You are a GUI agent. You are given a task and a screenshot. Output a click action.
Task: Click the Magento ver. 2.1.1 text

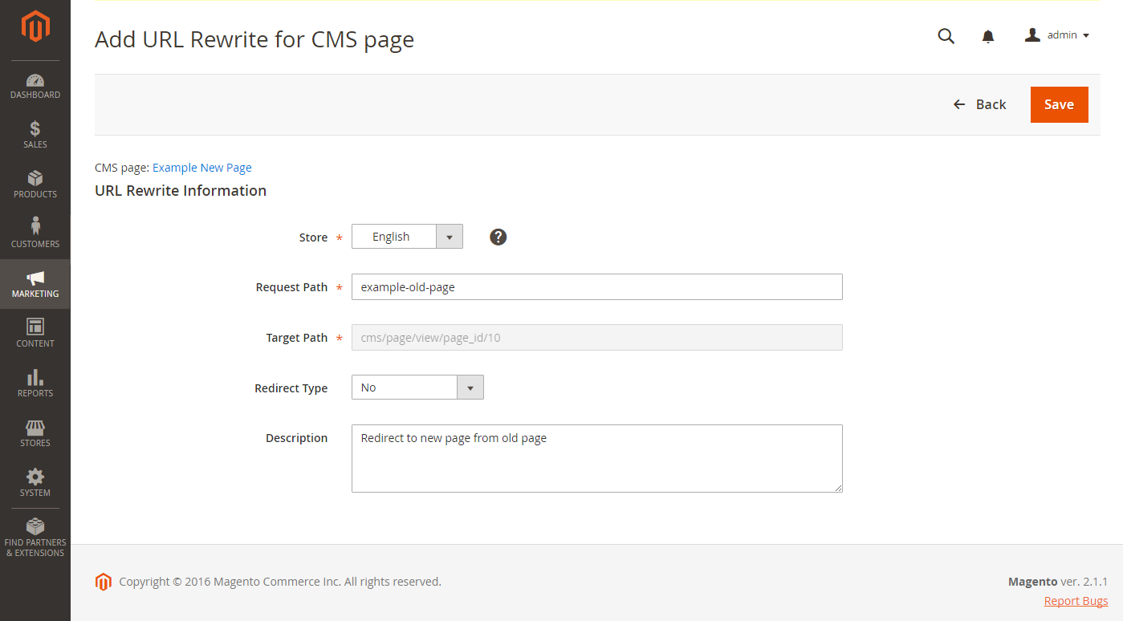pos(1058,582)
